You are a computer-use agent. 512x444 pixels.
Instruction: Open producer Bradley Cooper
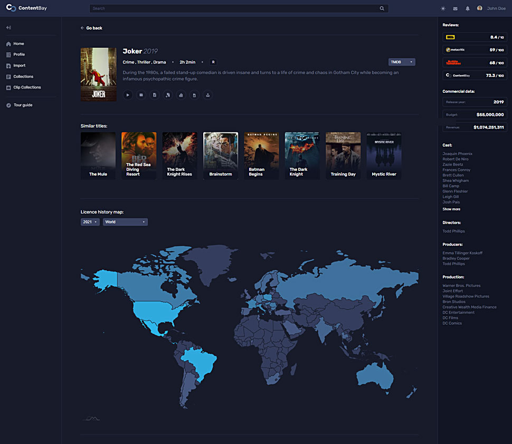pyautogui.click(x=456, y=258)
